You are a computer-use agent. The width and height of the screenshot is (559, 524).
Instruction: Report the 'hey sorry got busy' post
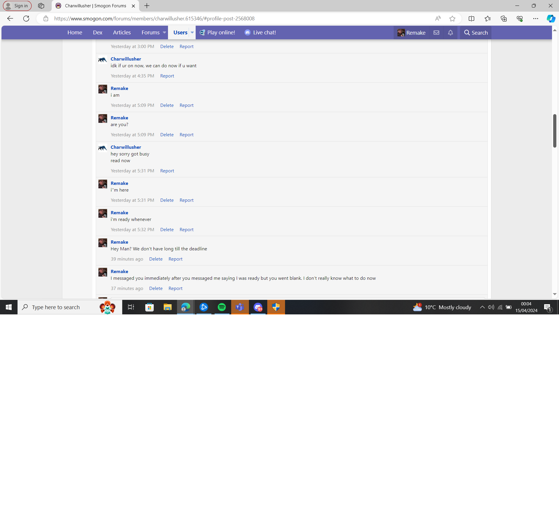167,171
